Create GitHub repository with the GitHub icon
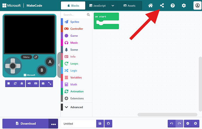Image resolution: width=202 pixels, height=129 pixels. [108, 124]
